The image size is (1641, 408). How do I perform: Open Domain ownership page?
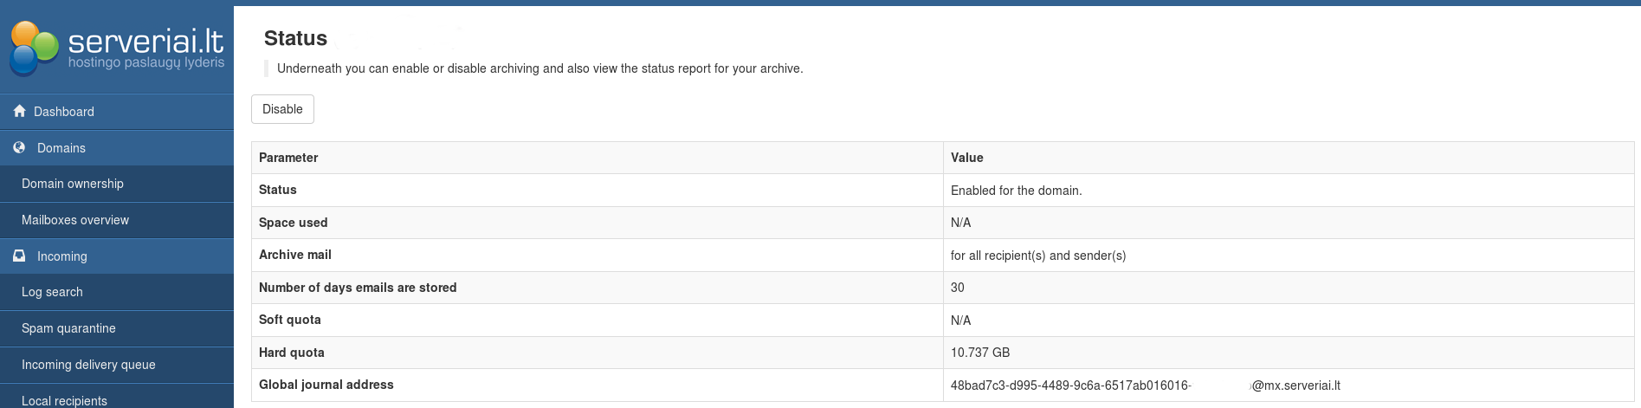pos(73,184)
